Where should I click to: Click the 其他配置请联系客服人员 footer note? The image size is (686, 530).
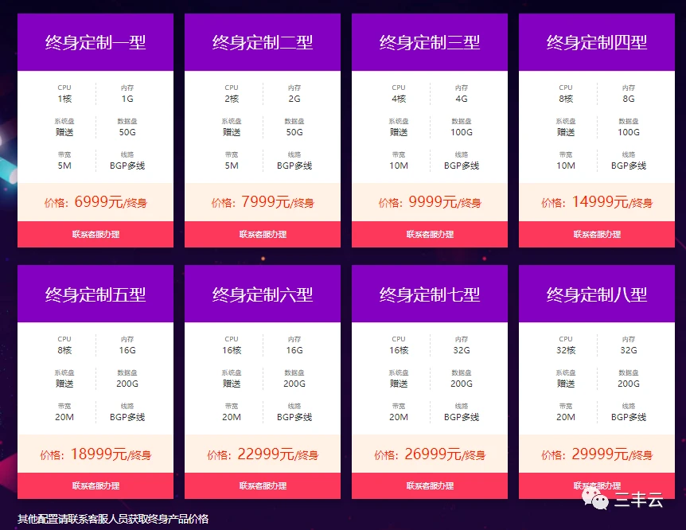coord(113,519)
